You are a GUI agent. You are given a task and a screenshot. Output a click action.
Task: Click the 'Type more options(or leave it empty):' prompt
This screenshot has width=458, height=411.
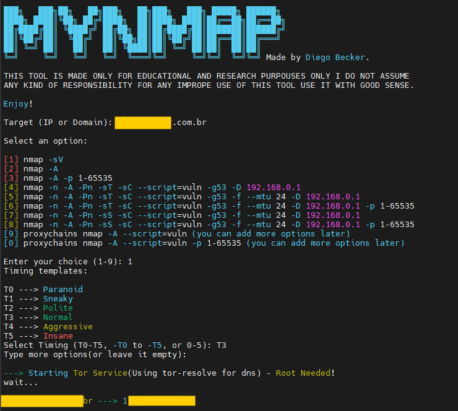point(95,355)
